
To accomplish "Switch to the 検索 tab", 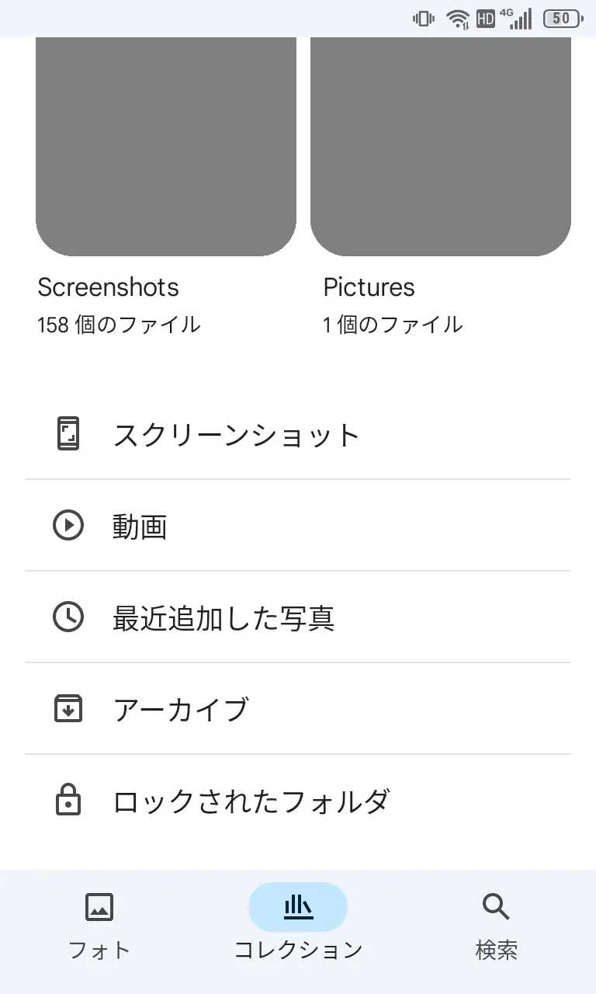I will 496,950.
